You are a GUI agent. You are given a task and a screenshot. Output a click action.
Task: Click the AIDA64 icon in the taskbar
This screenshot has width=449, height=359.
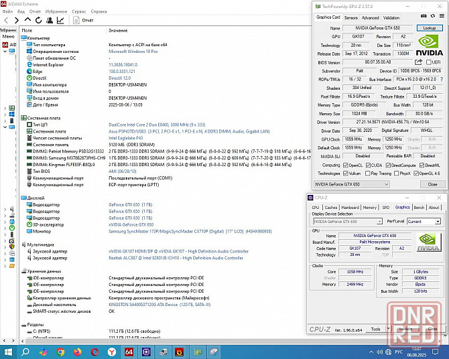(129, 352)
